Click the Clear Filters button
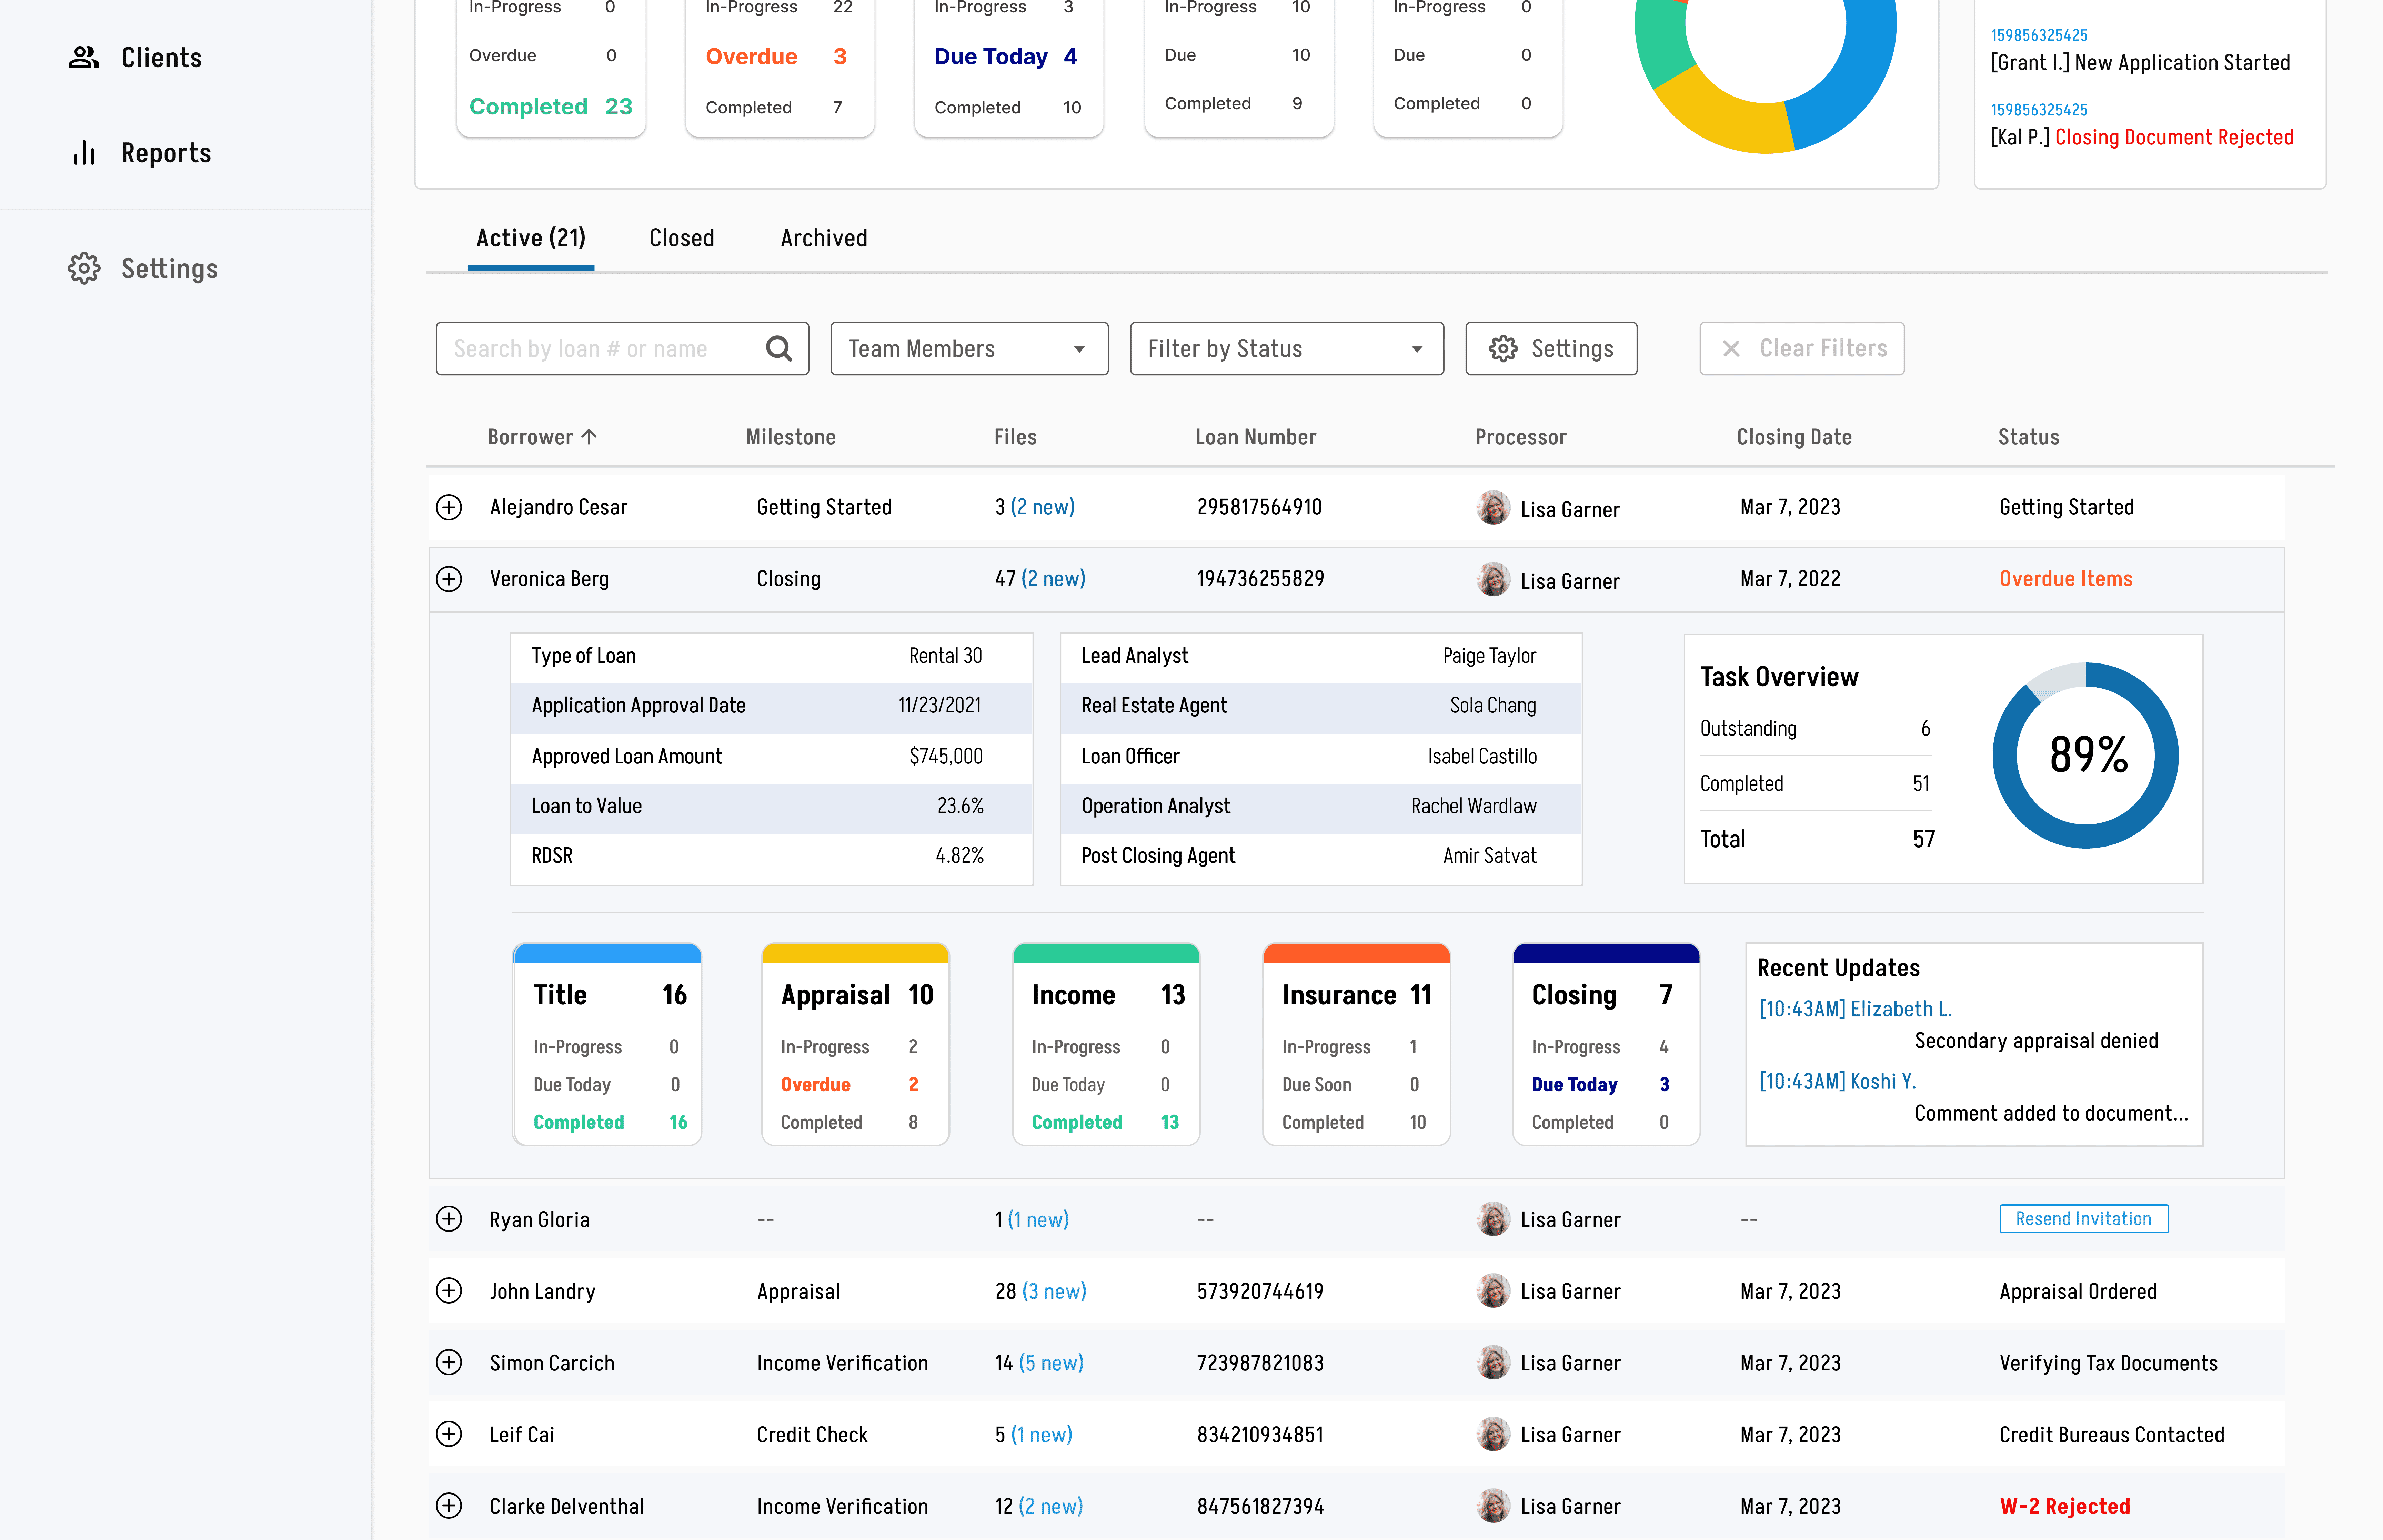The height and width of the screenshot is (1540, 2383). (1802, 348)
